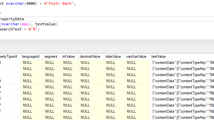Select the intValue column header

(70, 56)
